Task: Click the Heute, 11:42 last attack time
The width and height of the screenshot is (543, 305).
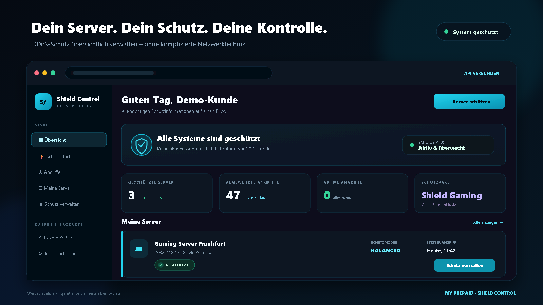Action: click(x=441, y=251)
